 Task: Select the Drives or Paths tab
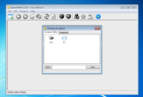[51, 32]
